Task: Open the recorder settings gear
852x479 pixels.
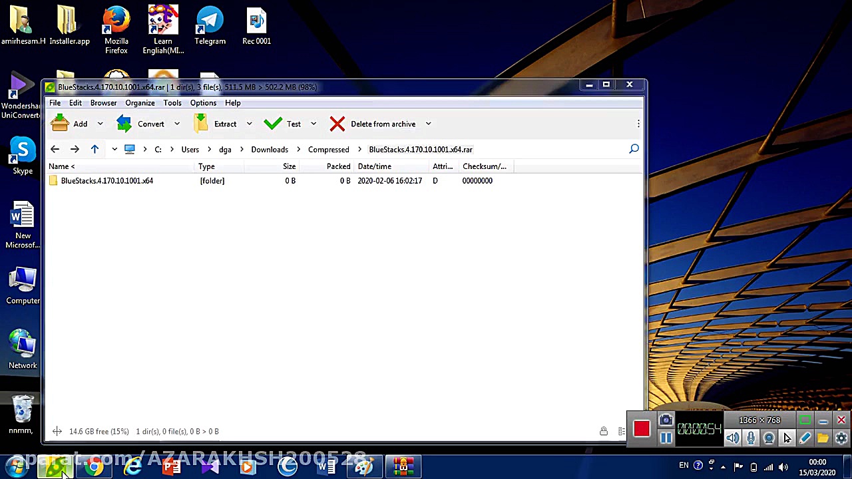Action: [x=841, y=438]
